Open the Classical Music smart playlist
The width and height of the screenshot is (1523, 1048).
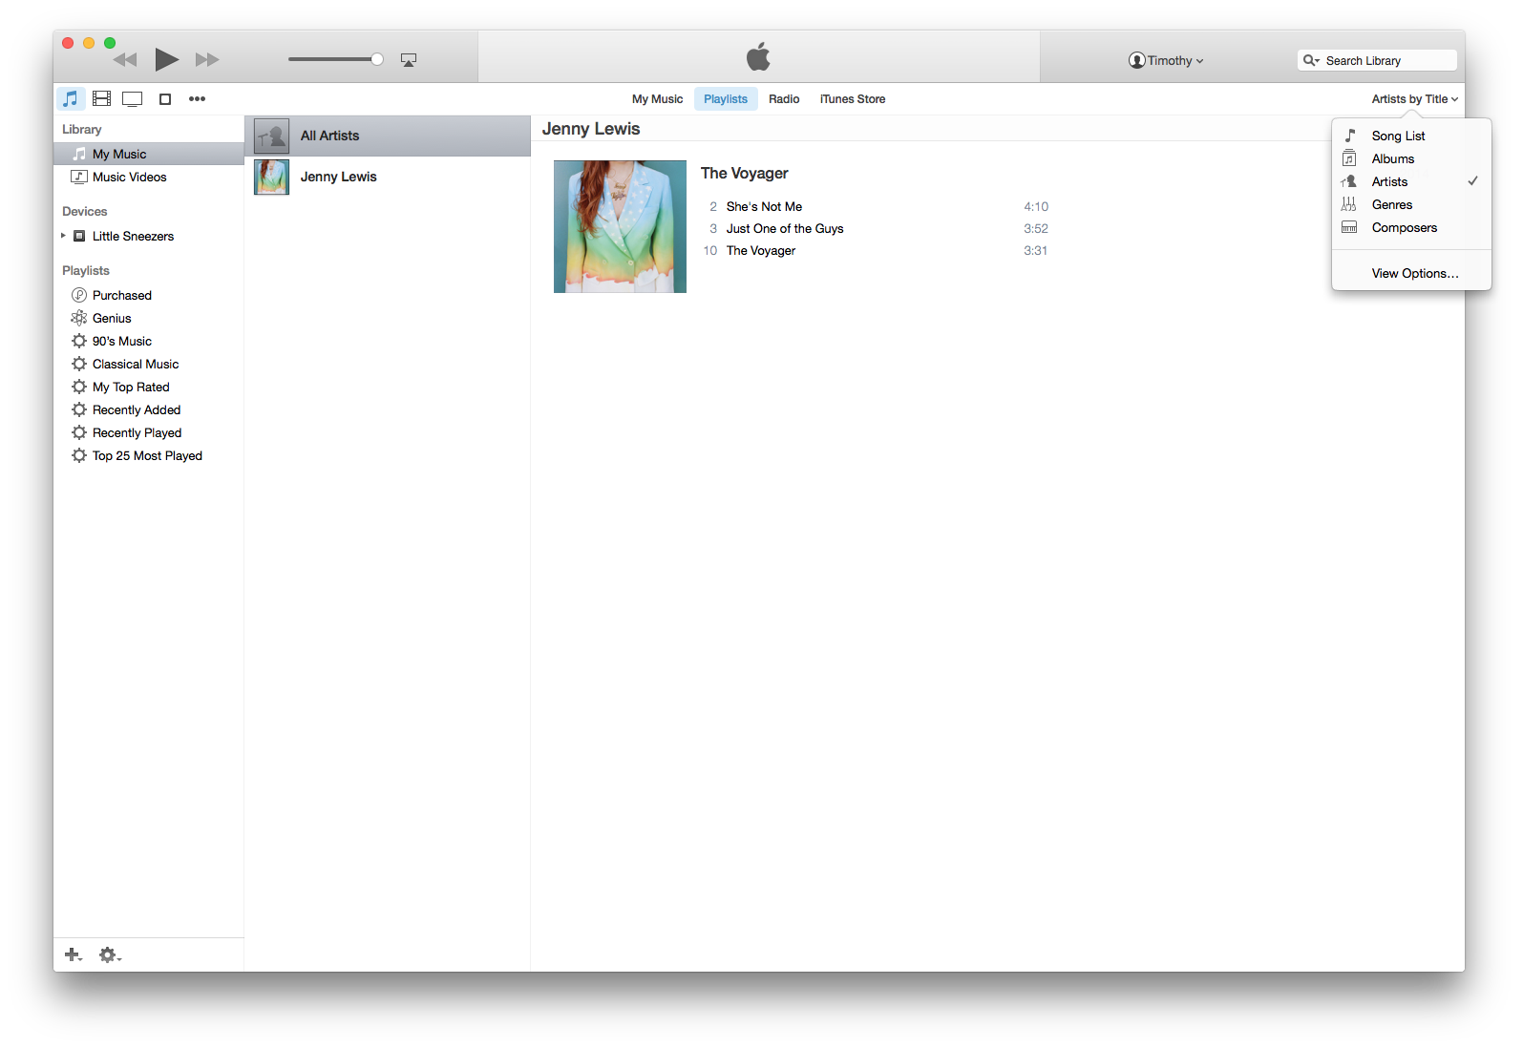coord(149,364)
